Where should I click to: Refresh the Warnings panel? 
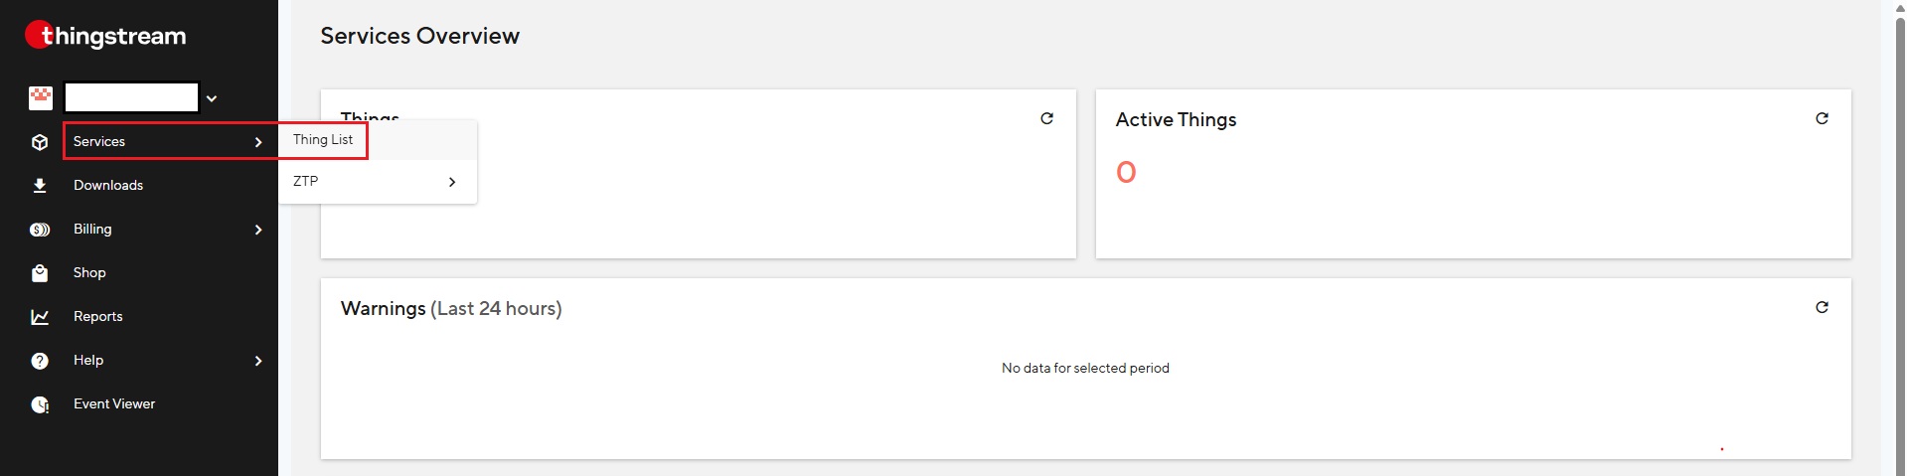[x=1822, y=307]
